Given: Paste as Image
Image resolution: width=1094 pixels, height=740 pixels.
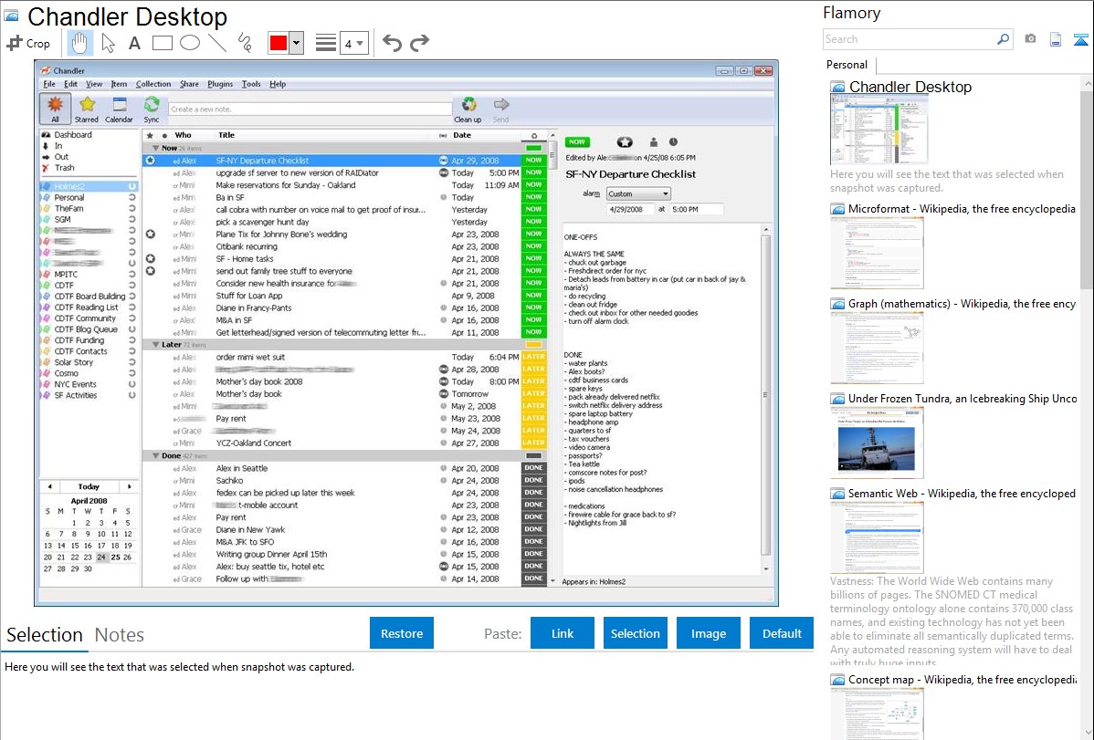Looking at the screenshot, I should point(709,633).
